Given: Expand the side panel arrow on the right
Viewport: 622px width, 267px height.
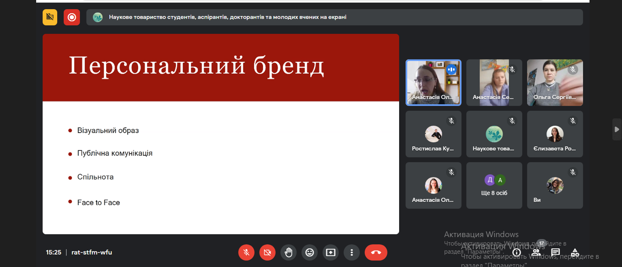Looking at the screenshot, I should 617,129.
